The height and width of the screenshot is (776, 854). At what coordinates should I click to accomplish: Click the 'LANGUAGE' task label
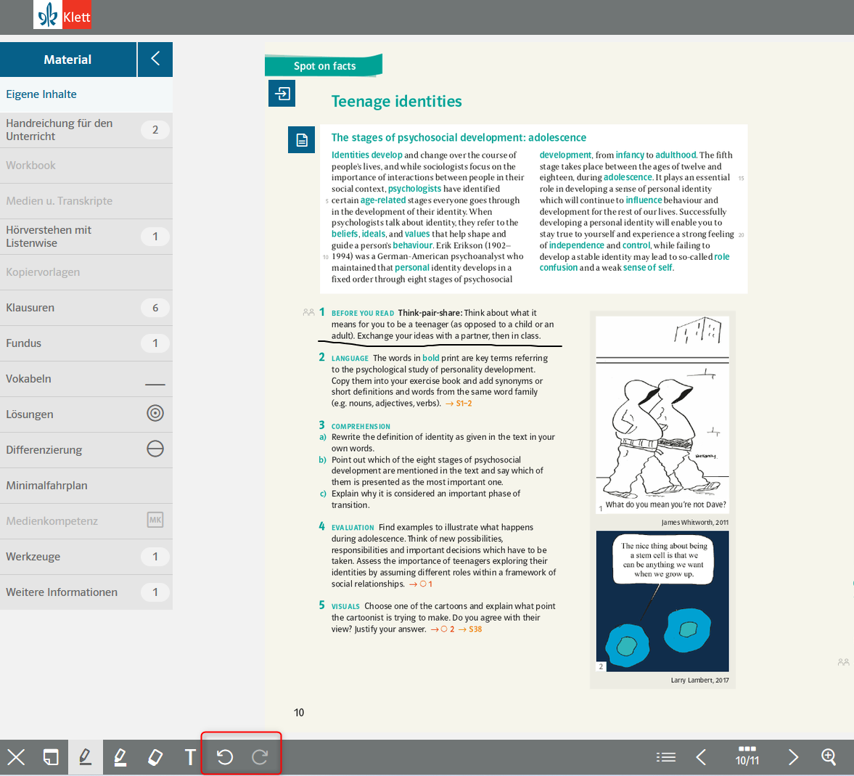pyautogui.click(x=350, y=358)
